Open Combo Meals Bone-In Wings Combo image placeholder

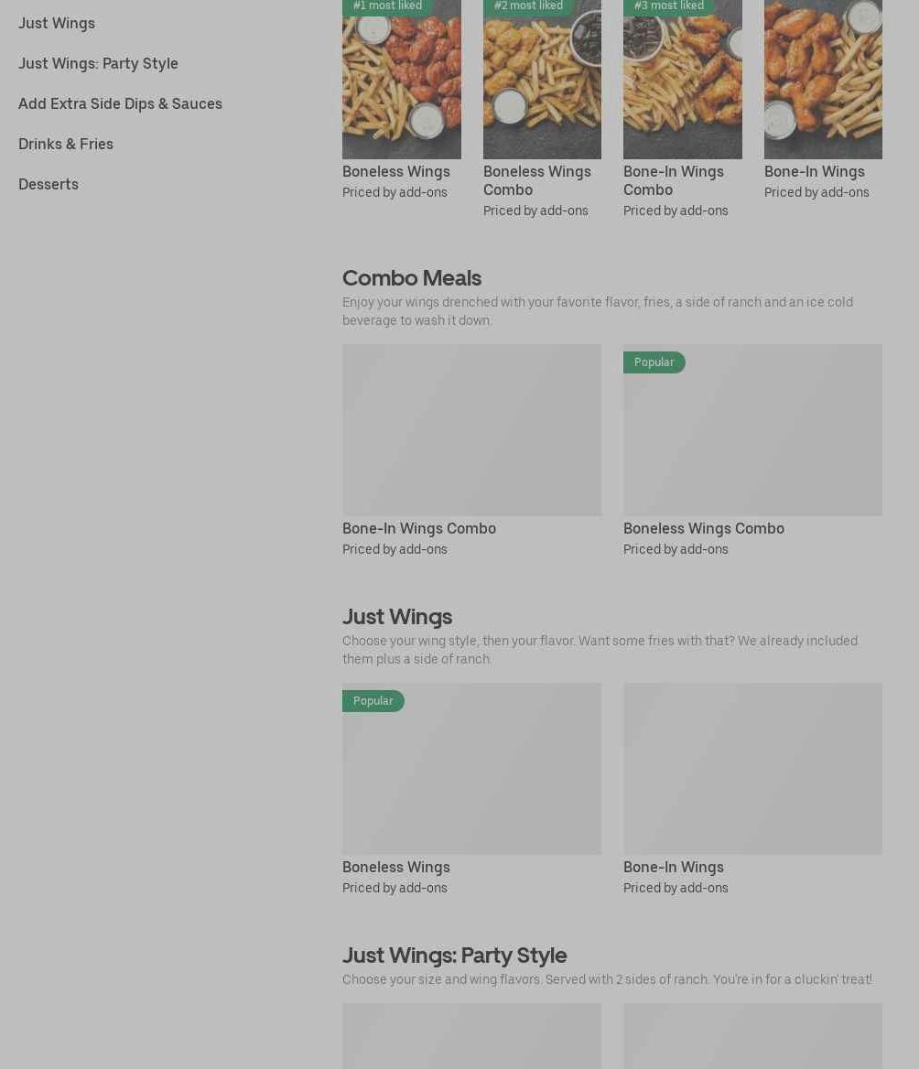pos(471,429)
